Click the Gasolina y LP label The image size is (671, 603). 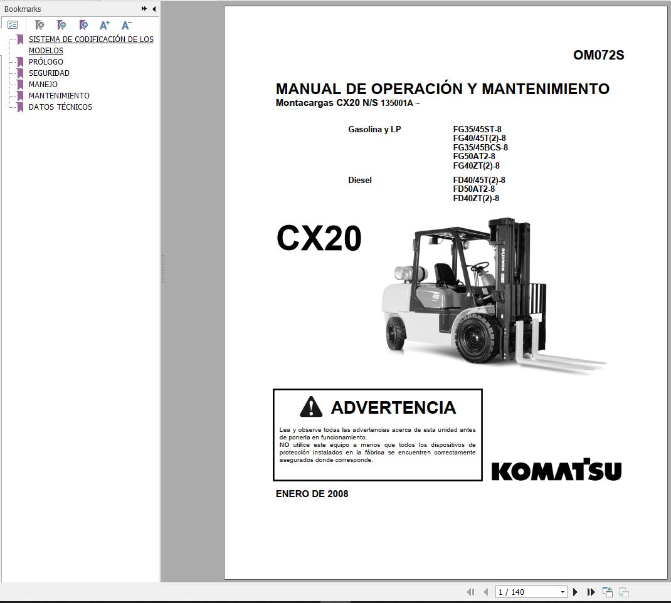point(374,129)
